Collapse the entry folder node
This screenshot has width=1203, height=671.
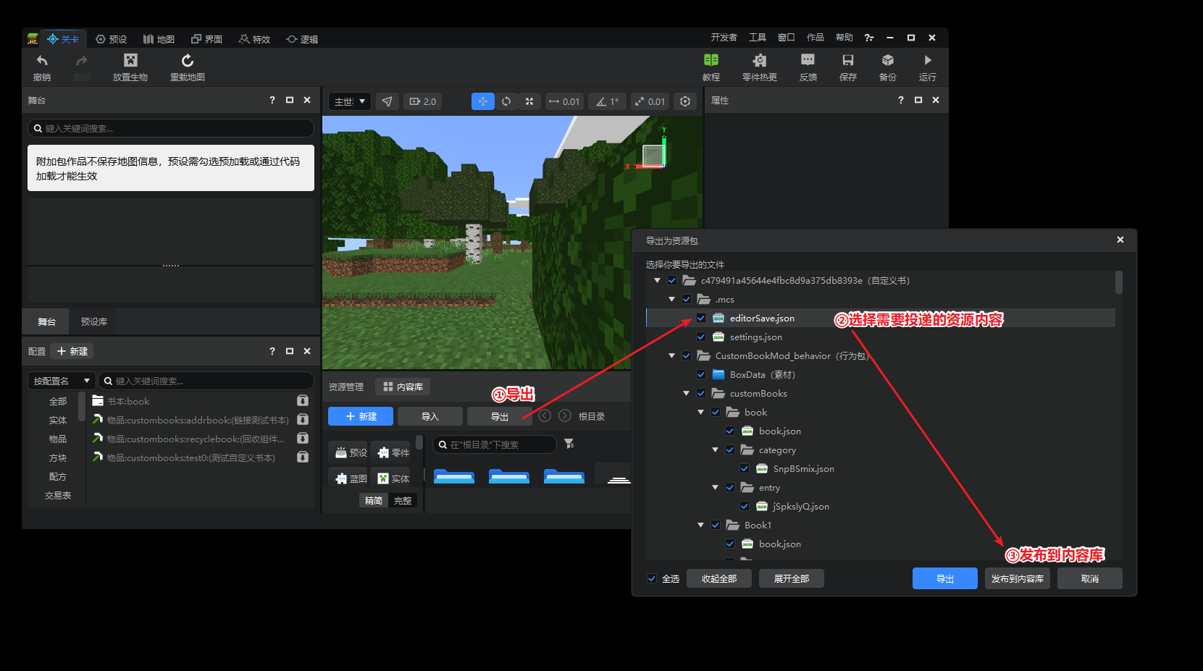tap(716, 487)
